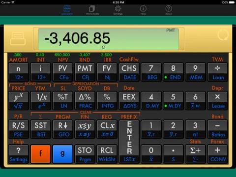The width and height of the screenshot is (236, 177).
Task: Tap the RCL recall key
Action: pyautogui.click(x=107, y=154)
